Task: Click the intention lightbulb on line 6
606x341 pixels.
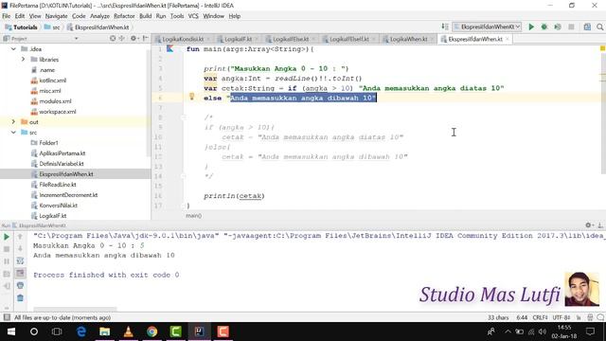Action: pos(191,97)
